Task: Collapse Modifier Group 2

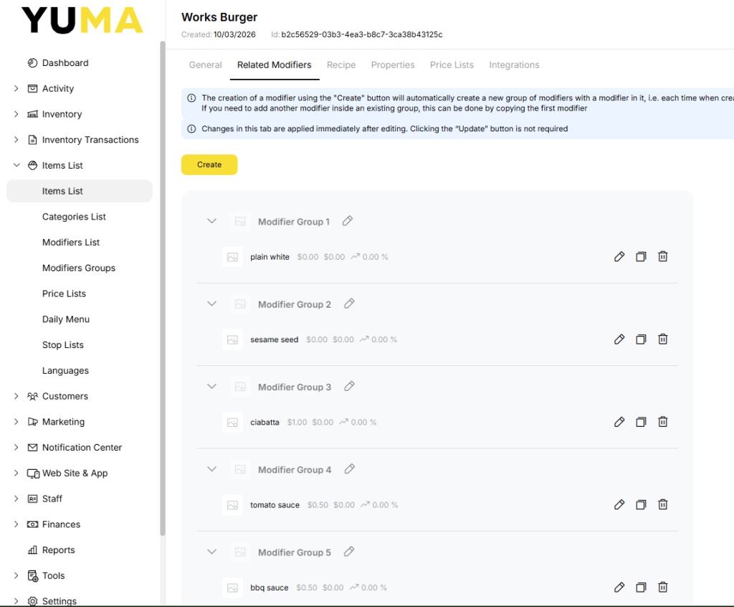Action: tap(211, 303)
